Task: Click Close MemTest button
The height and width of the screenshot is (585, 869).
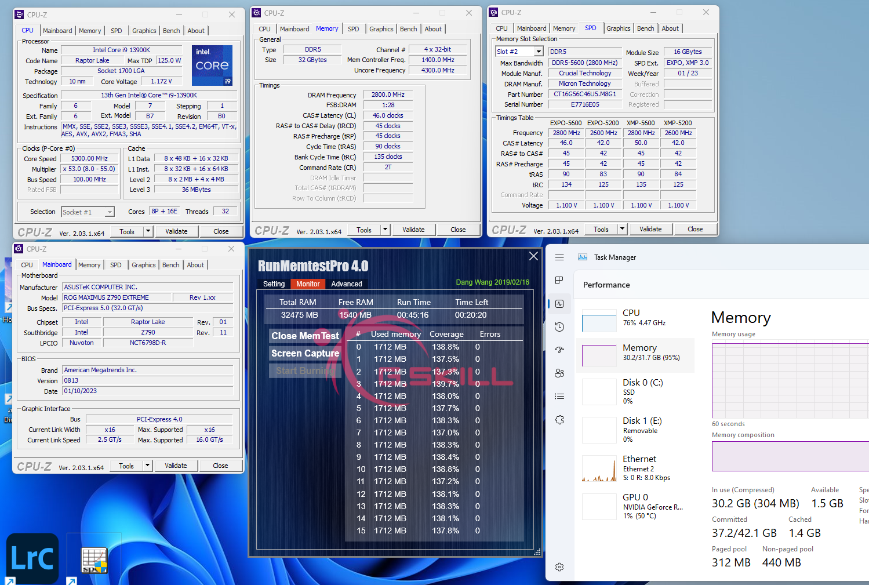Action: coord(305,336)
